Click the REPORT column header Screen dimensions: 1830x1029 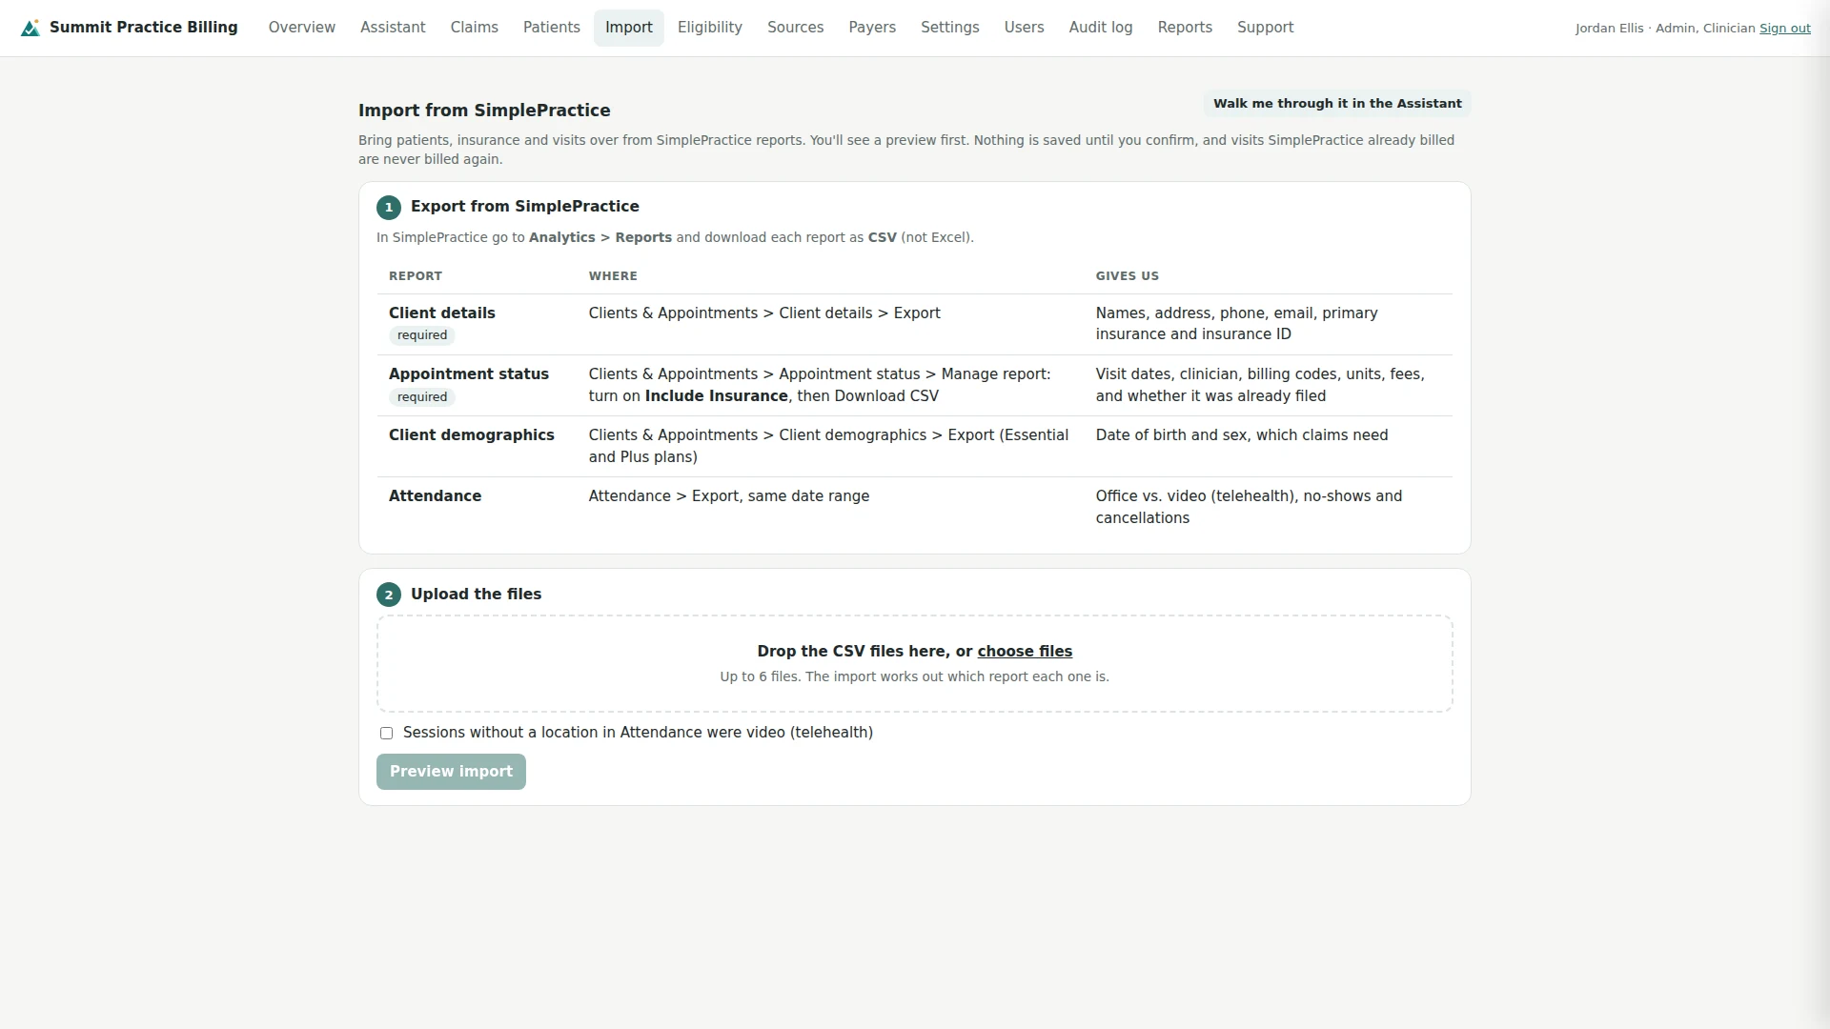coord(416,276)
